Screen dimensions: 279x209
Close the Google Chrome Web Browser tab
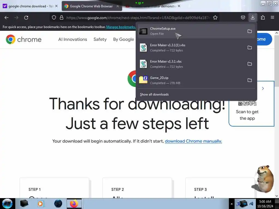click(118, 6)
